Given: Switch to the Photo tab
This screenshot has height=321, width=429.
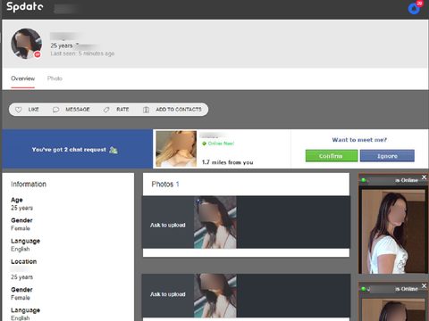Looking at the screenshot, I should (55, 78).
